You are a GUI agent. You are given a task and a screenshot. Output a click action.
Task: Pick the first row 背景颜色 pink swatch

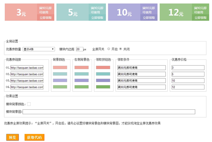pos(60,68)
